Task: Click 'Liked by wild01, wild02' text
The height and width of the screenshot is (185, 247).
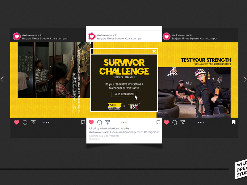Action: 102,128
